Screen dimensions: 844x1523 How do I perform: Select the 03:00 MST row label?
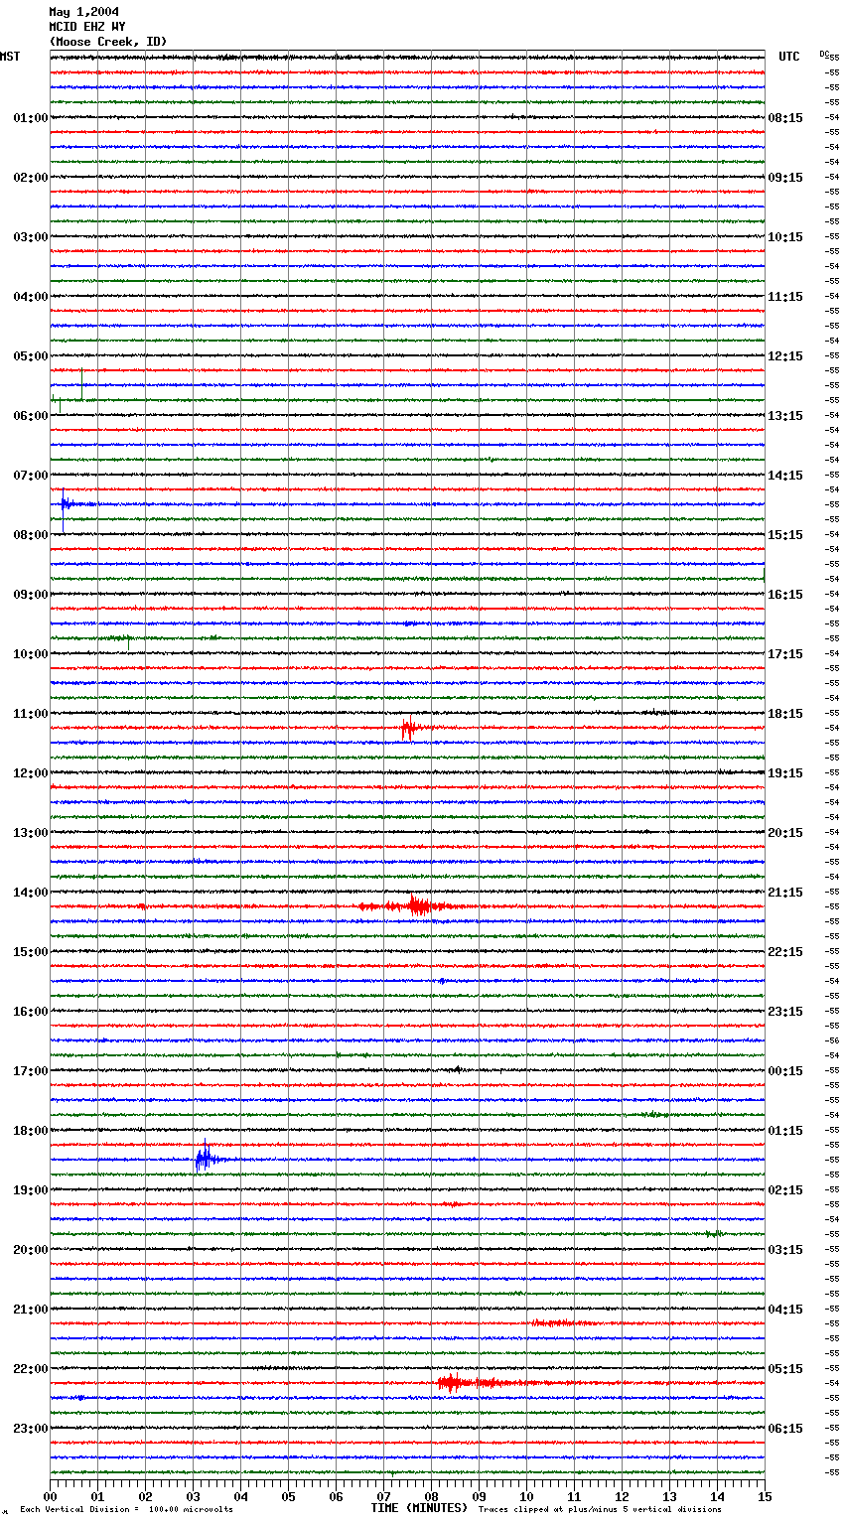coord(31,237)
